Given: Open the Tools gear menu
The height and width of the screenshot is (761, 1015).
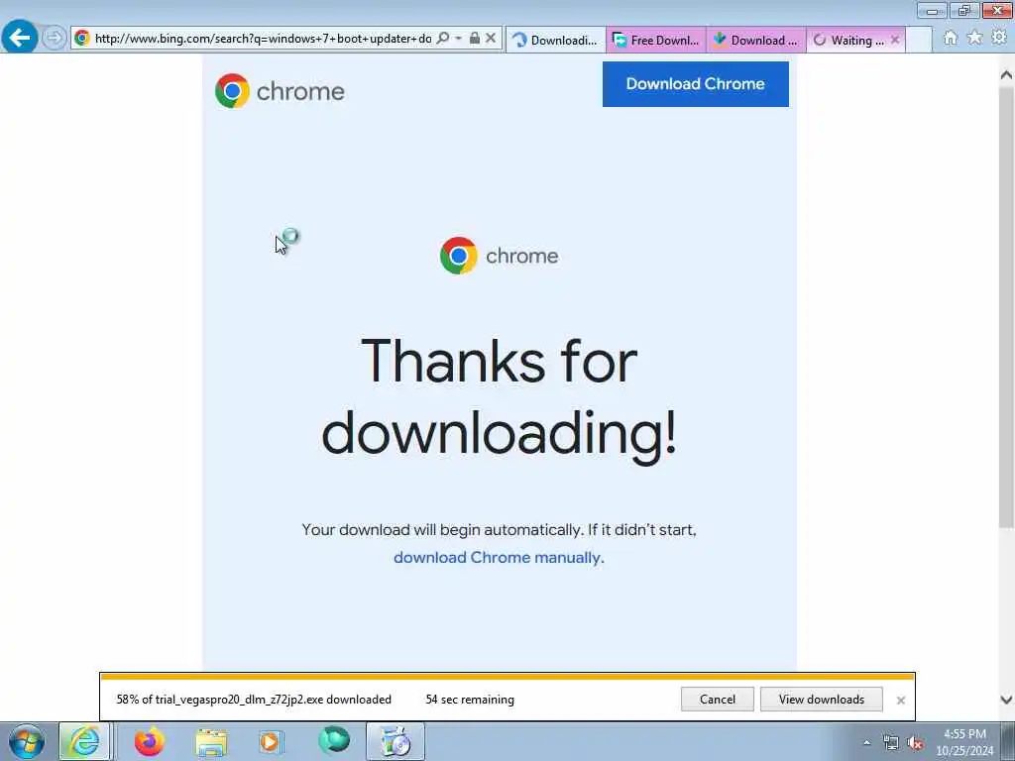Looking at the screenshot, I should click(x=999, y=39).
